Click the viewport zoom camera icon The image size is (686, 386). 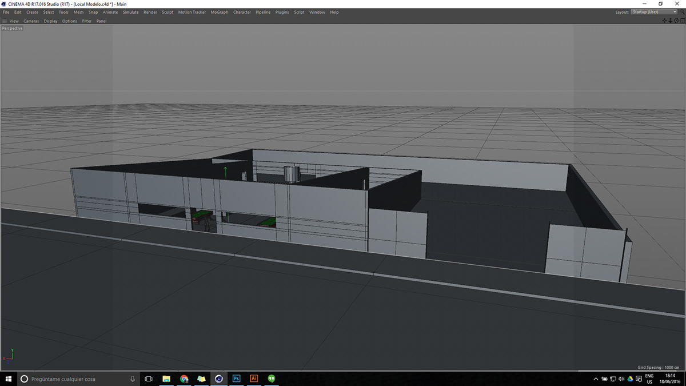point(670,21)
